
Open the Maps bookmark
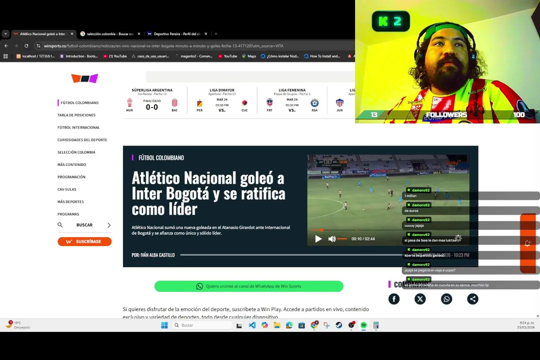249,56
